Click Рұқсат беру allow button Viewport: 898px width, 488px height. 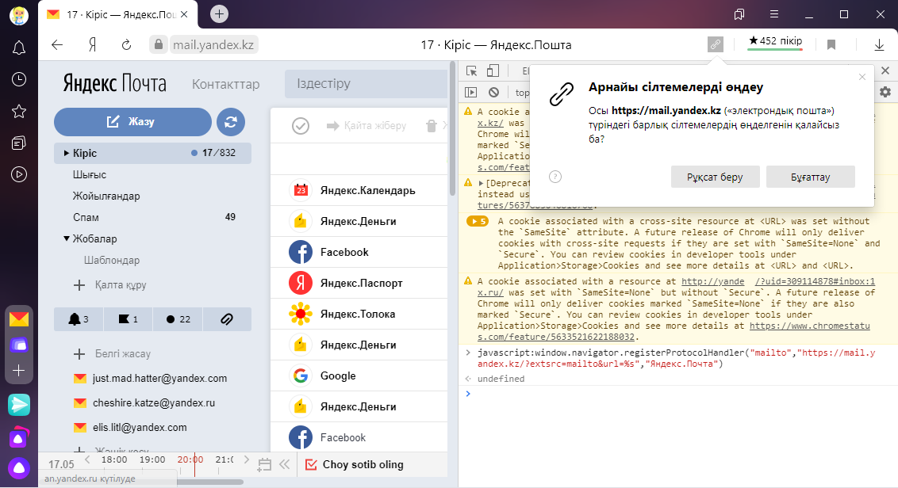[x=716, y=177]
